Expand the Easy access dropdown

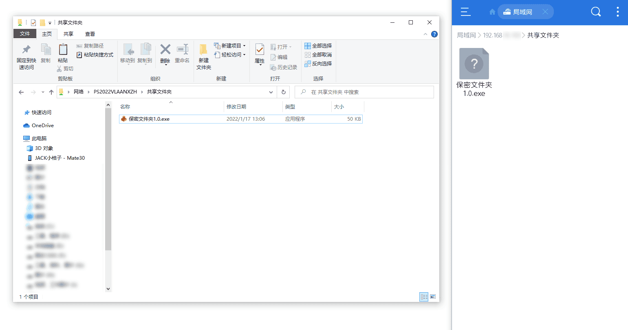point(230,55)
